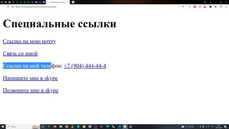
Task: Open the Windows Start menu
Action: [x=3, y=126]
